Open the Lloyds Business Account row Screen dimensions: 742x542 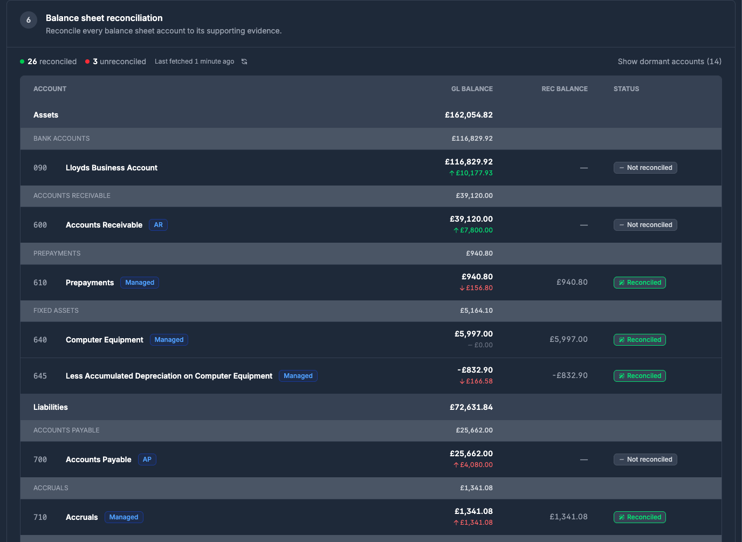pyautogui.click(x=371, y=168)
